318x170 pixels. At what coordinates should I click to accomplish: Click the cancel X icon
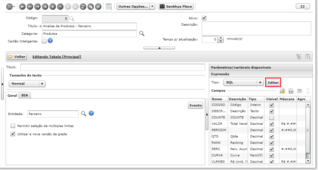pyautogui.click(x=75, y=7)
